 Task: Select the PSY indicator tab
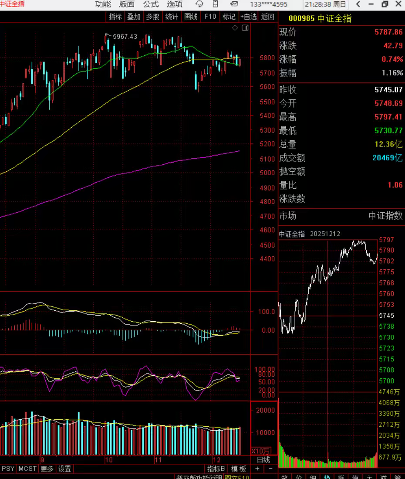tap(8, 469)
